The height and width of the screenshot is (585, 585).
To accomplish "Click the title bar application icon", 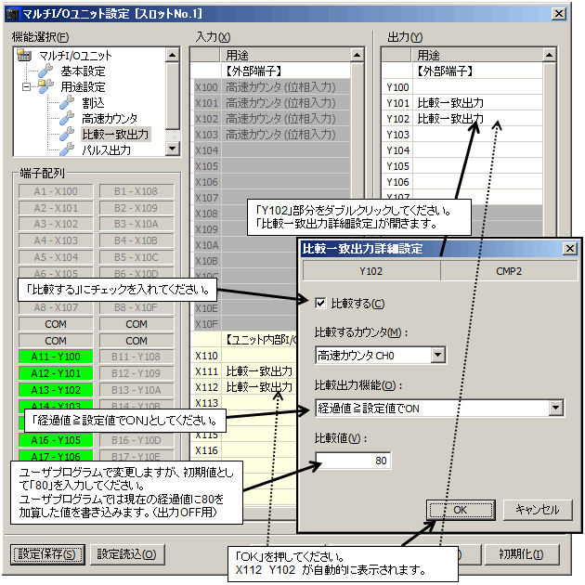I will [x=13, y=14].
